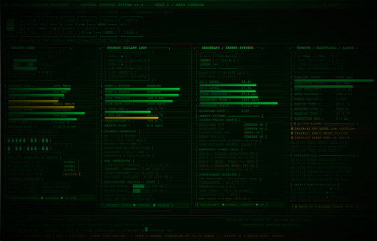Click the GENERATOR OUTPUT bar gauge
Screen dimensions: 377x241
point(323,86)
